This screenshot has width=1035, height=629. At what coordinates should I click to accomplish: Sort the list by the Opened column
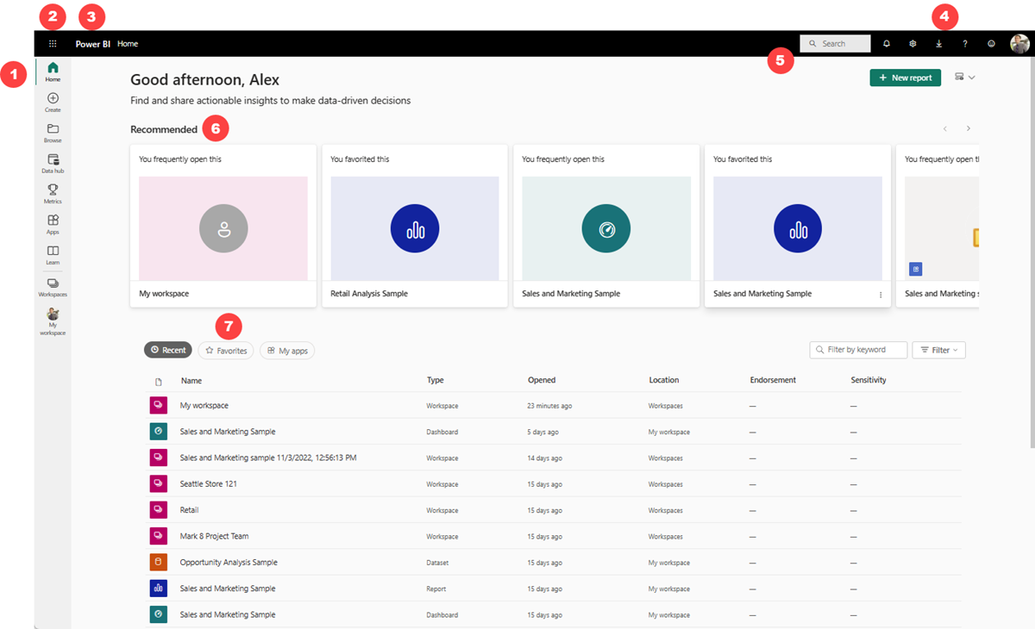(x=542, y=380)
